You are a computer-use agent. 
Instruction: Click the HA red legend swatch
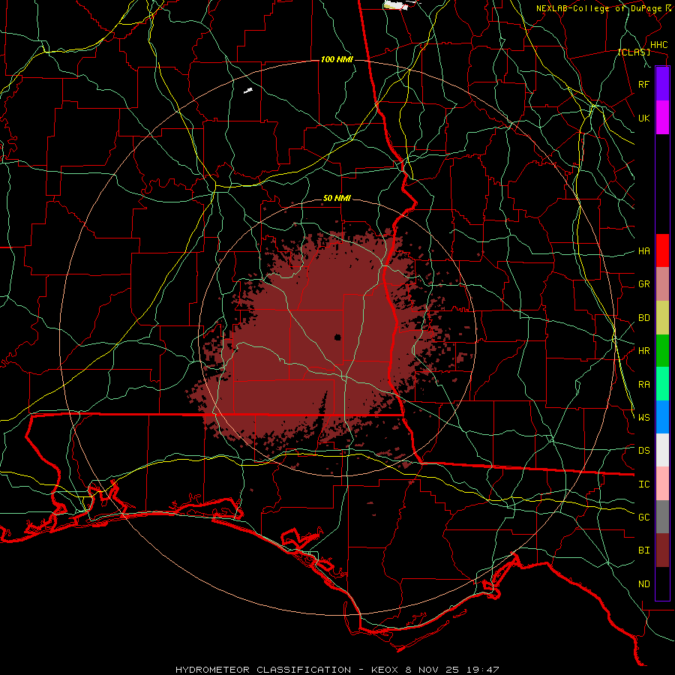pos(662,250)
